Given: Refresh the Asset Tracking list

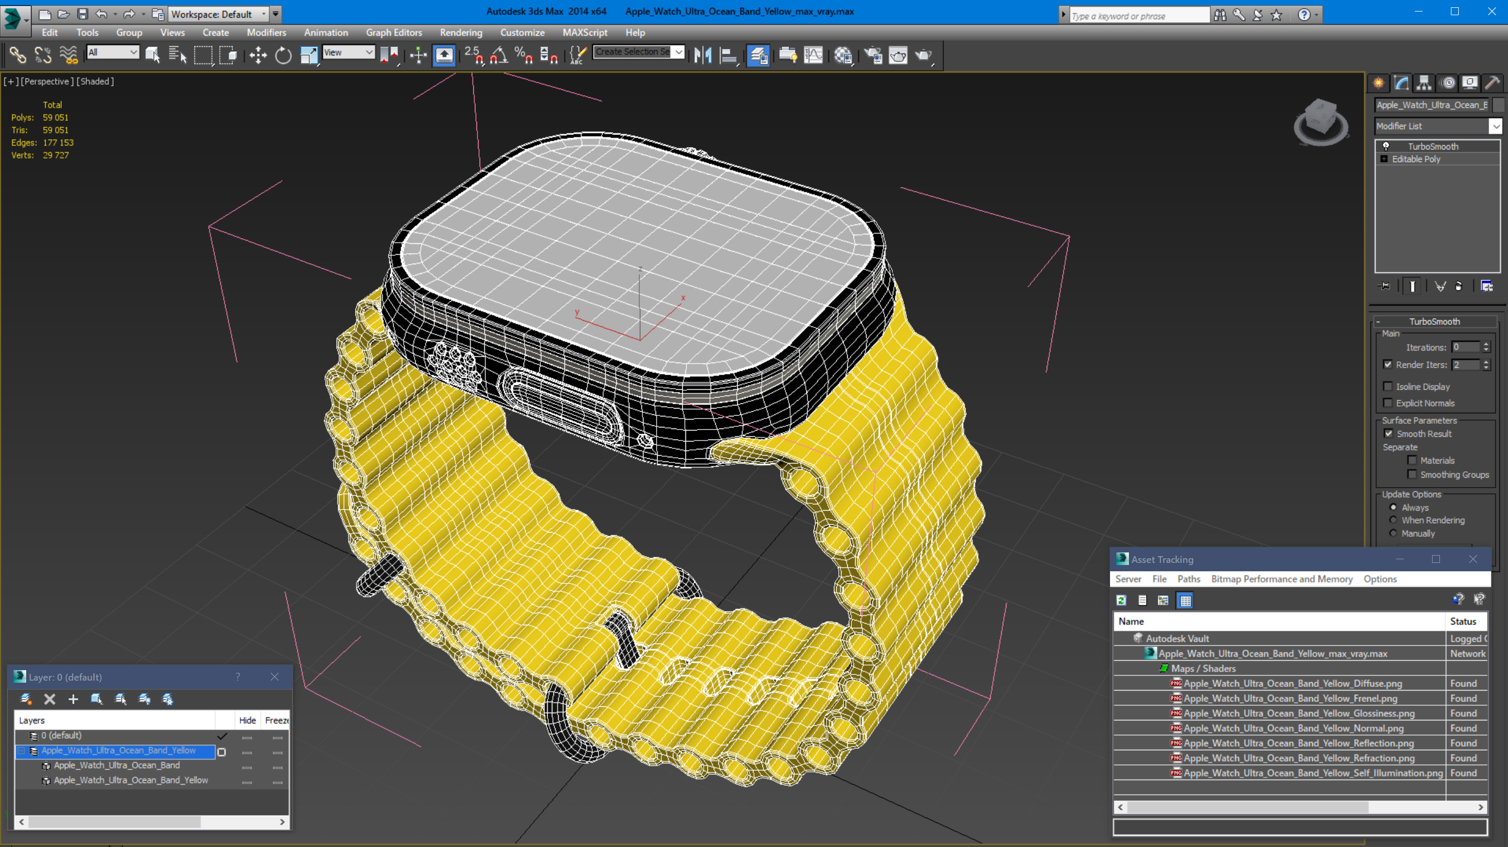Looking at the screenshot, I should click(x=1122, y=600).
